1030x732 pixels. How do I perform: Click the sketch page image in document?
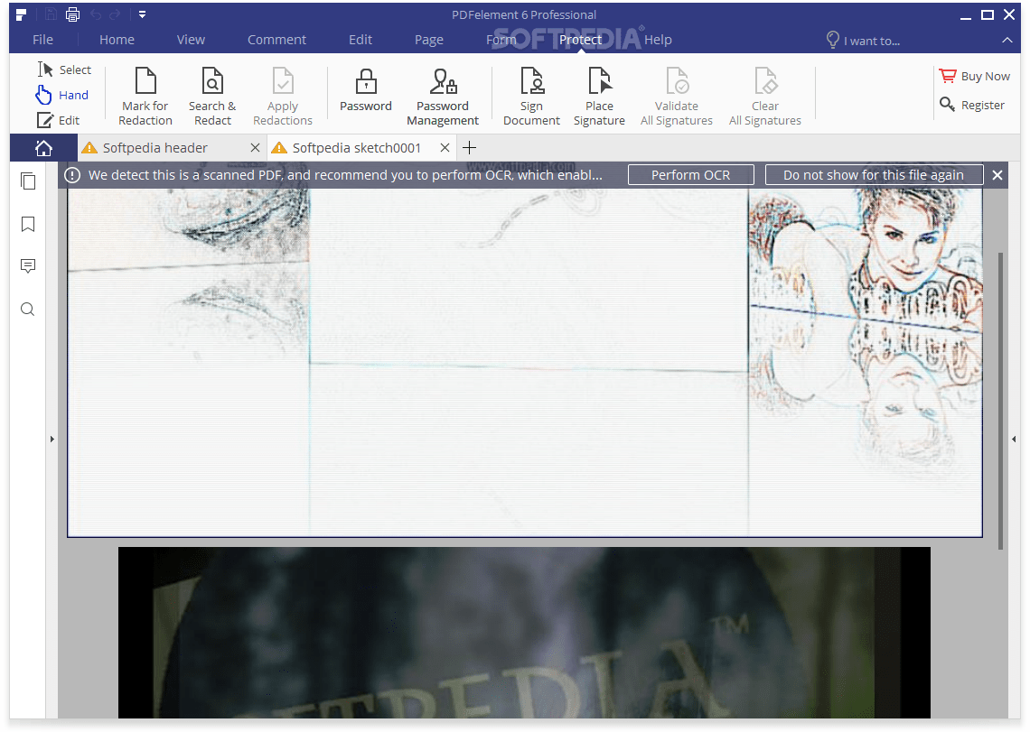(x=525, y=362)
